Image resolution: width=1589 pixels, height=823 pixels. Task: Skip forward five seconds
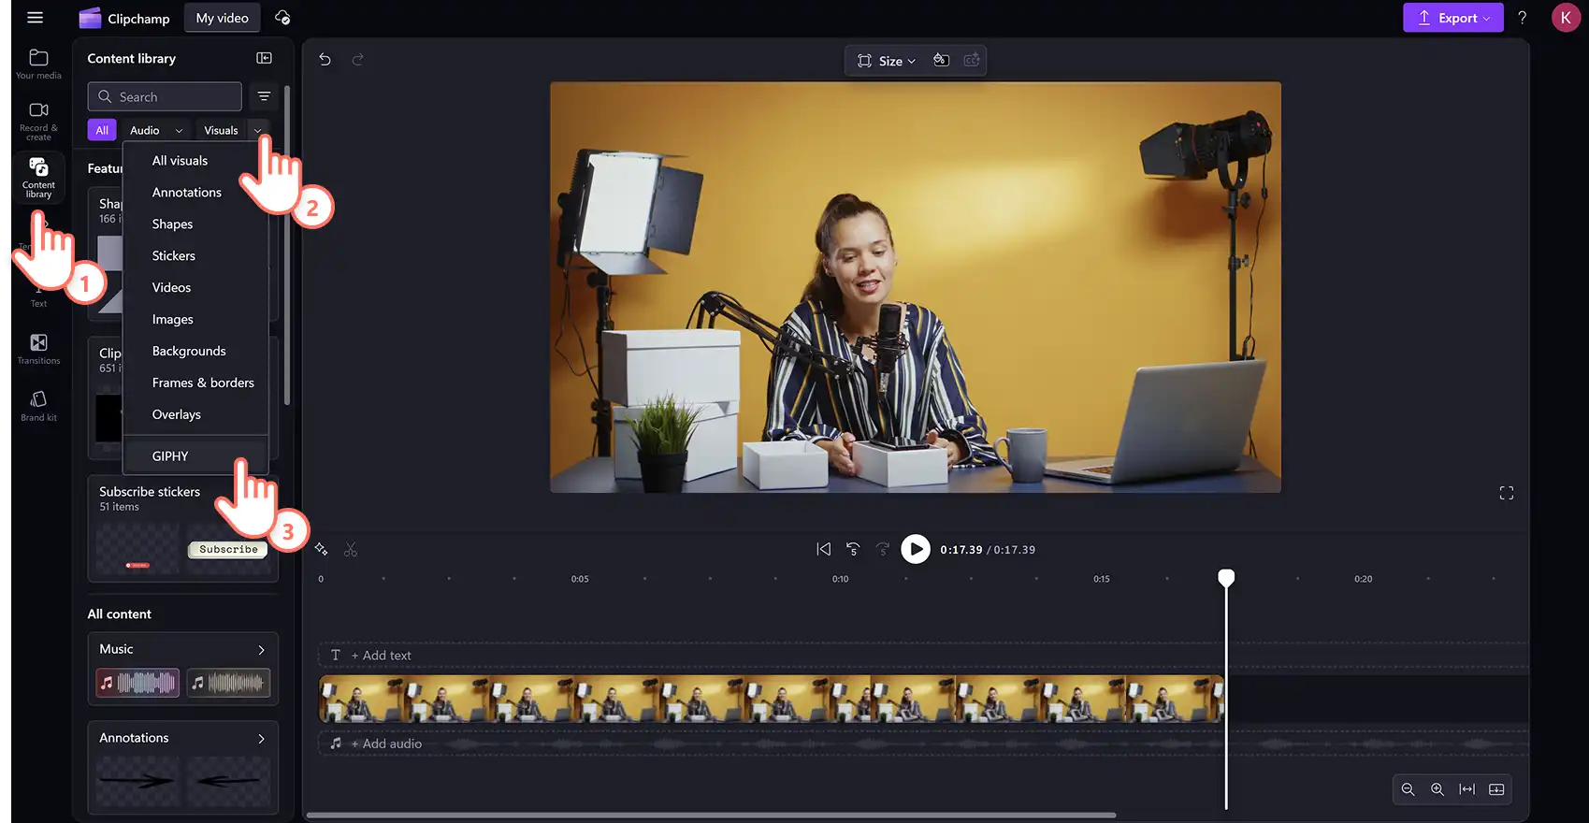883,549
